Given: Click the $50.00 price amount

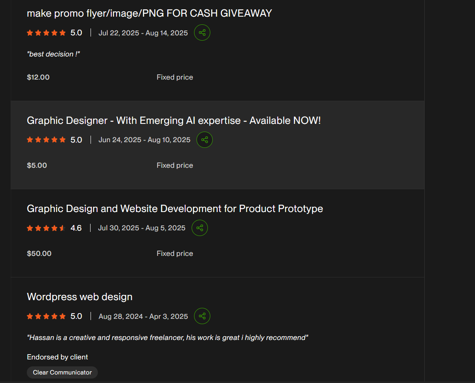Looking at the screenshot, I should coord(39,253).
